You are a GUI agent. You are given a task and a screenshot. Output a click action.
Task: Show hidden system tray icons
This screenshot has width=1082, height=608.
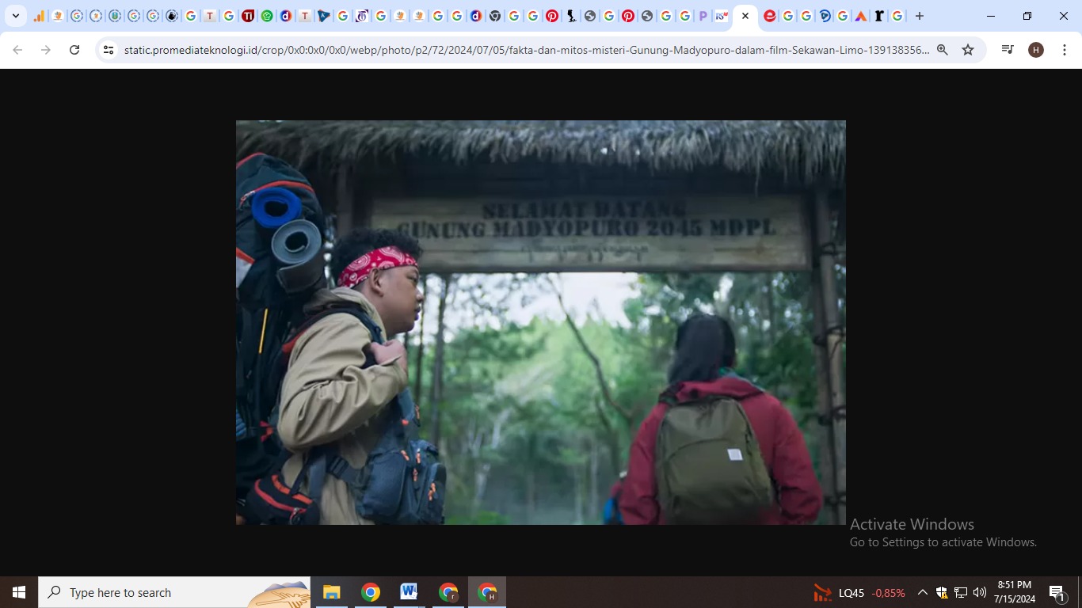(x=923, y=592)
